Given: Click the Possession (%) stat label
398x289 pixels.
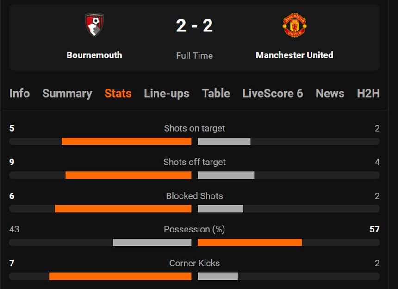Looking at the screenshot, I should pyautogui.click(x=194, y=229).
